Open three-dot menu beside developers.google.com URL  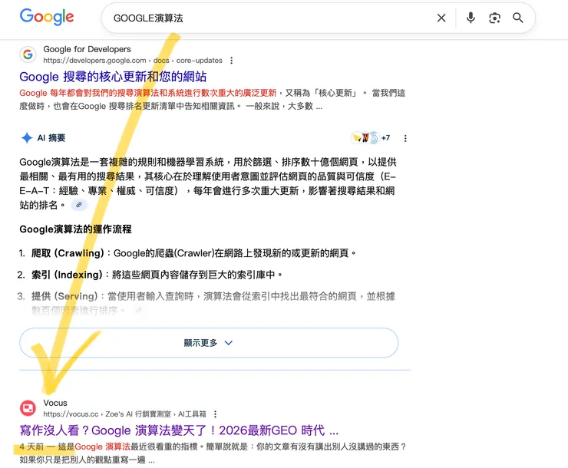[232, 61]
